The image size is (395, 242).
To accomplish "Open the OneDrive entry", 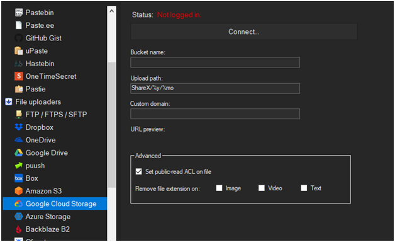I will 40,140.
